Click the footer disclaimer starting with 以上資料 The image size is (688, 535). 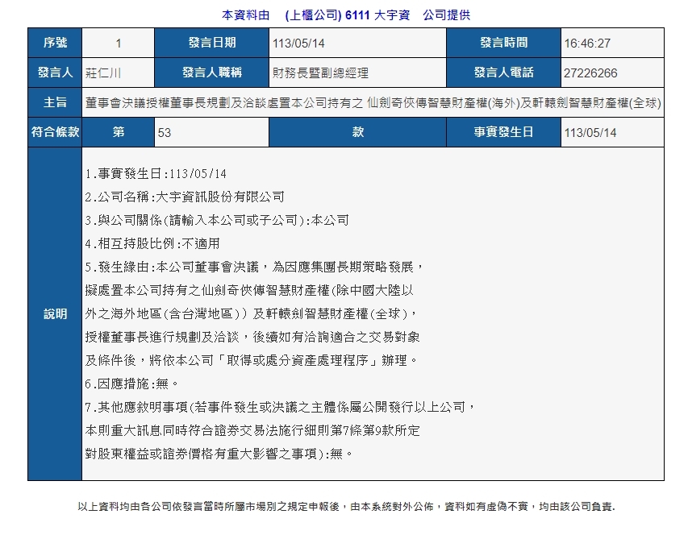click(345, 507)
